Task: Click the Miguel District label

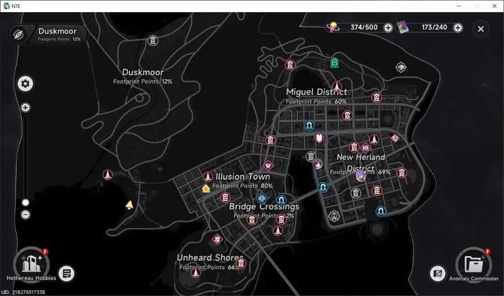Action: click(x=317, y=92)
